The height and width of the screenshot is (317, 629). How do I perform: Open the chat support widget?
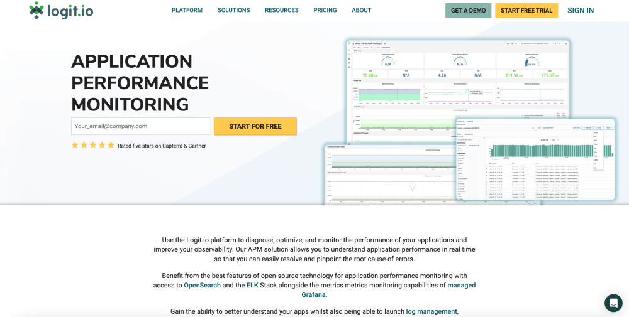[613, 303]
